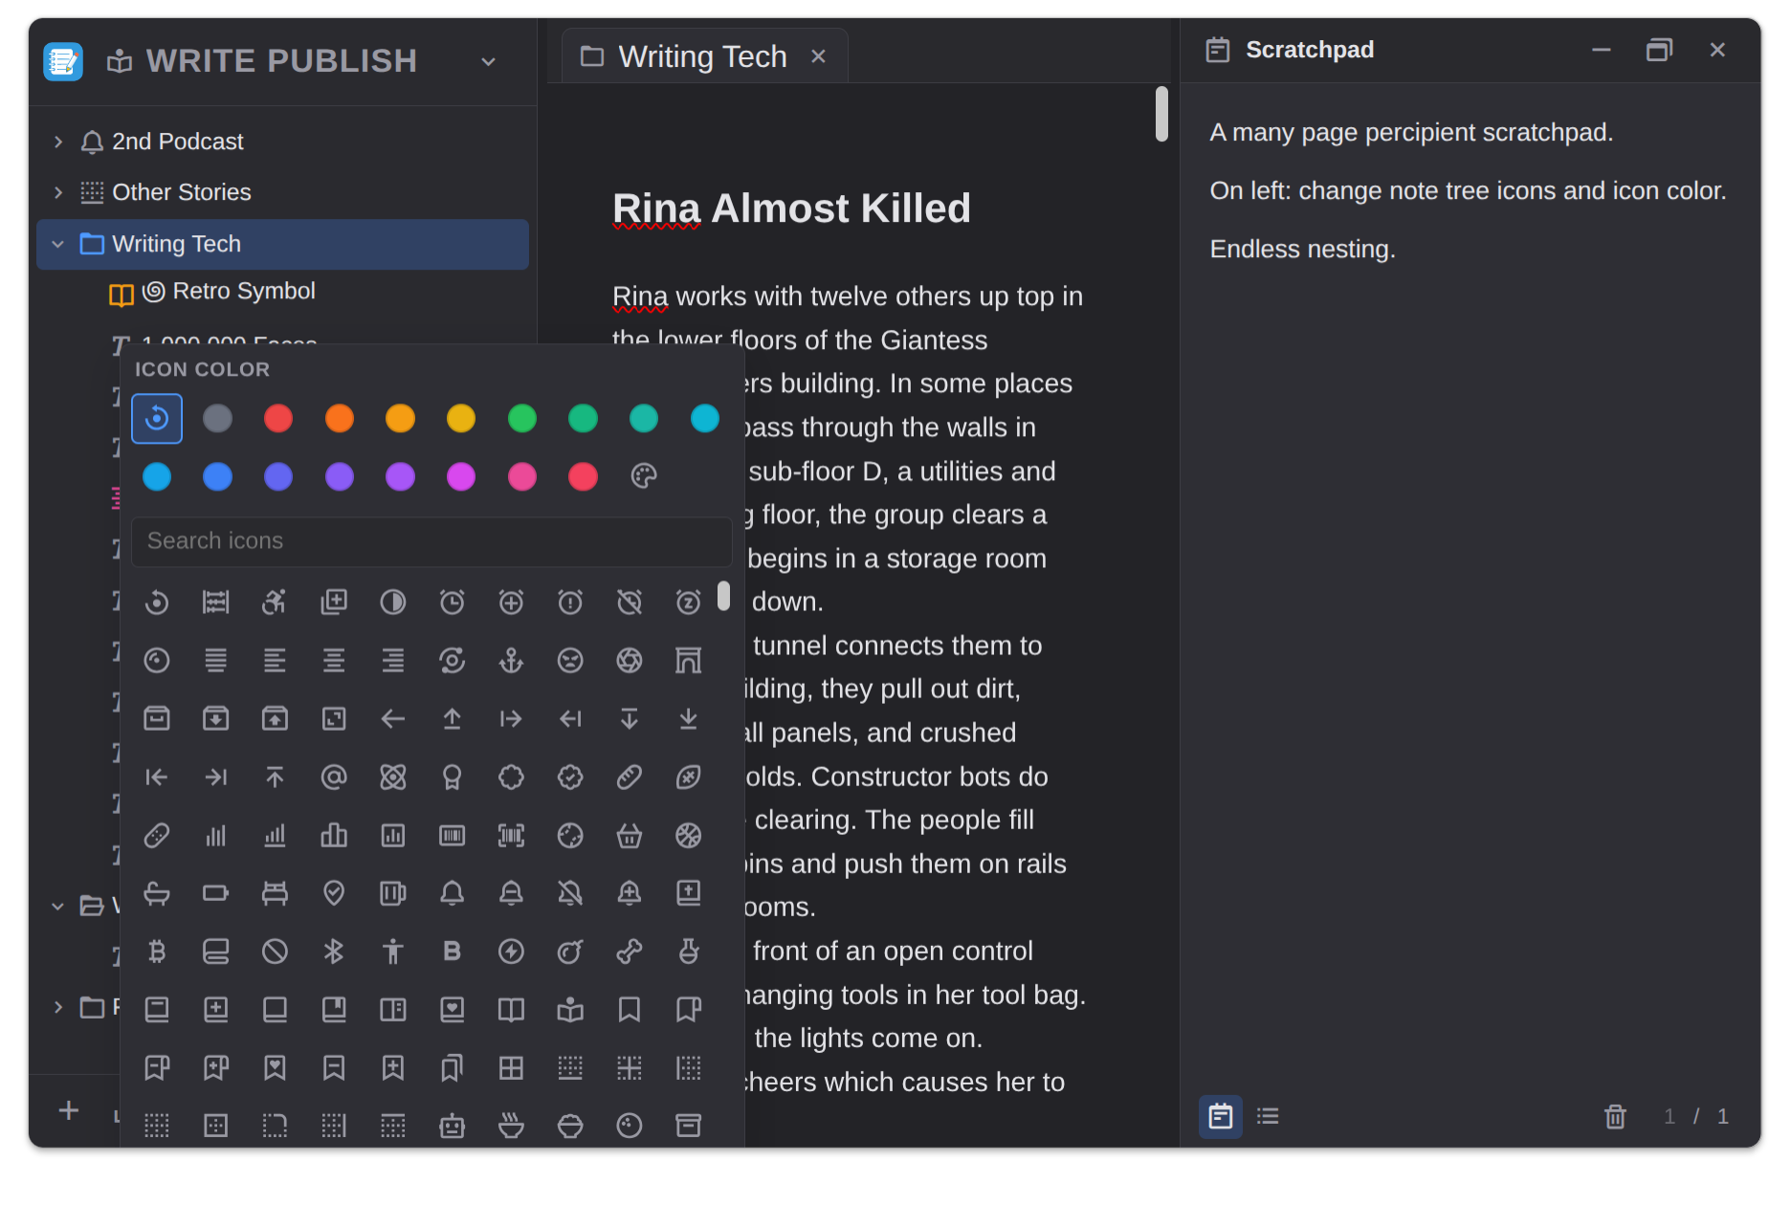Click the icon list scrollbar thumb
1791x1205 pixels.
click(x=723, y=596)
